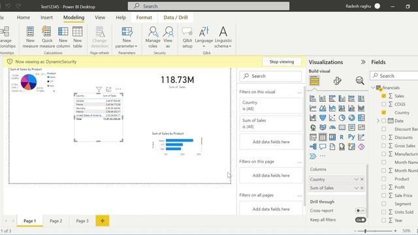
Task: Open the Format visual paintbrush pane
Action: coord(337,81)
